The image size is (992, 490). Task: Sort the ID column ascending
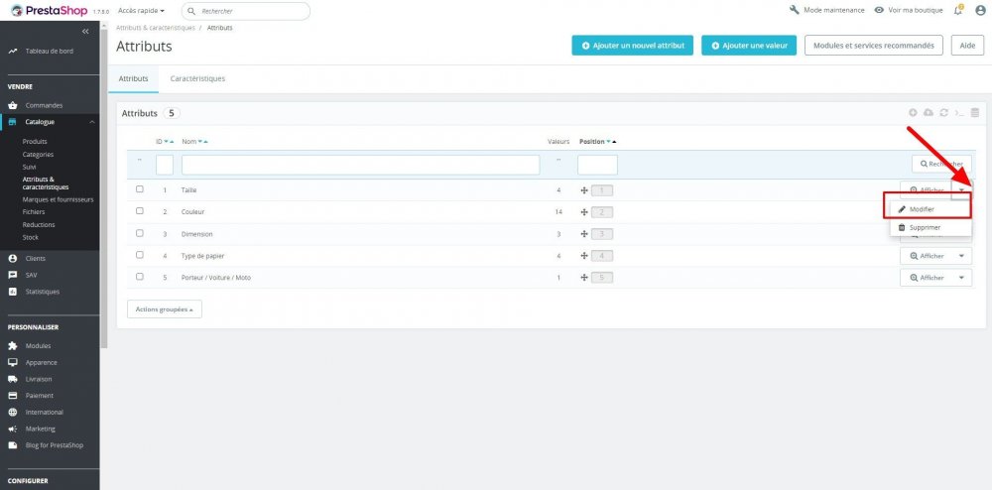[x=172, y=142]
